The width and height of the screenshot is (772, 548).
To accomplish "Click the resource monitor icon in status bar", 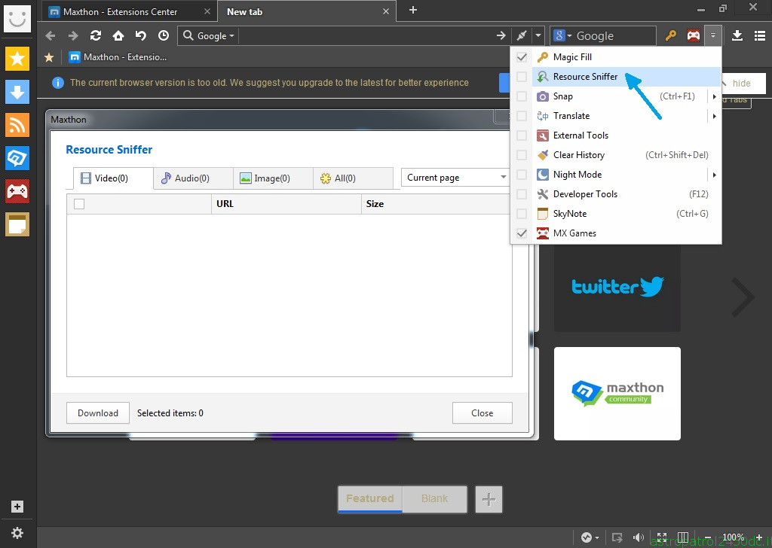I will [586, 537].
